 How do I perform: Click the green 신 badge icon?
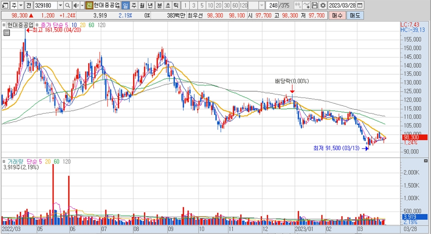point(89,5)
